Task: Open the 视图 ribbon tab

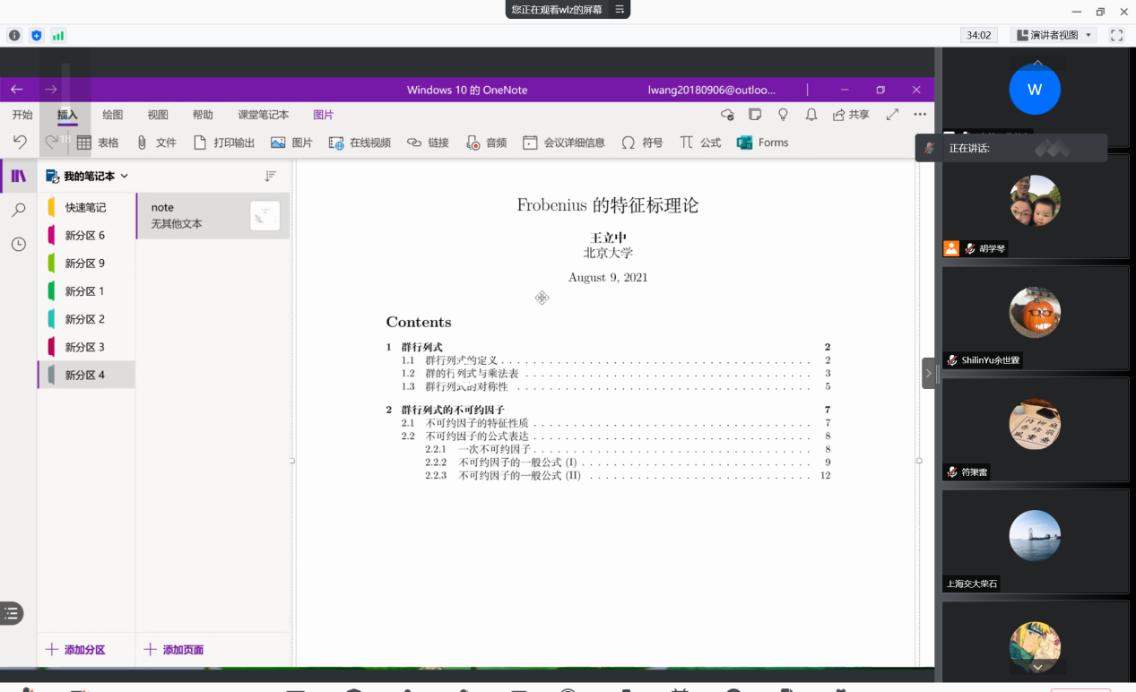Action: [x=158, y=115]
